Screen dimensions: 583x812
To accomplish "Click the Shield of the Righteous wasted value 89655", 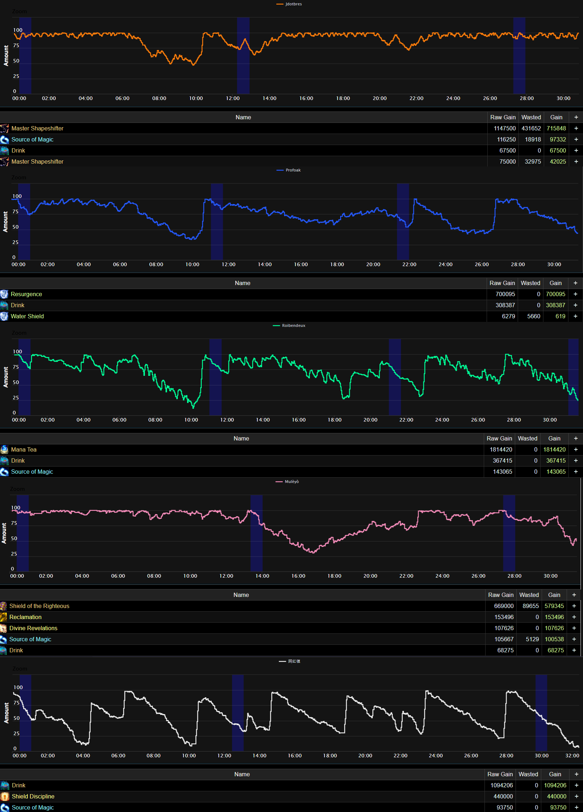I will (531, 606).
